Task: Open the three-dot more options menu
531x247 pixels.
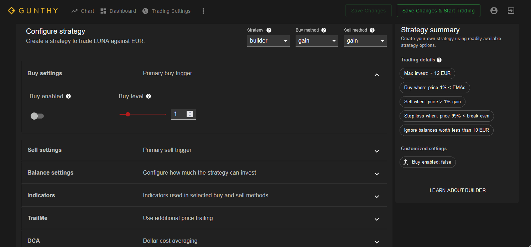Action: (x=203, y=11)
